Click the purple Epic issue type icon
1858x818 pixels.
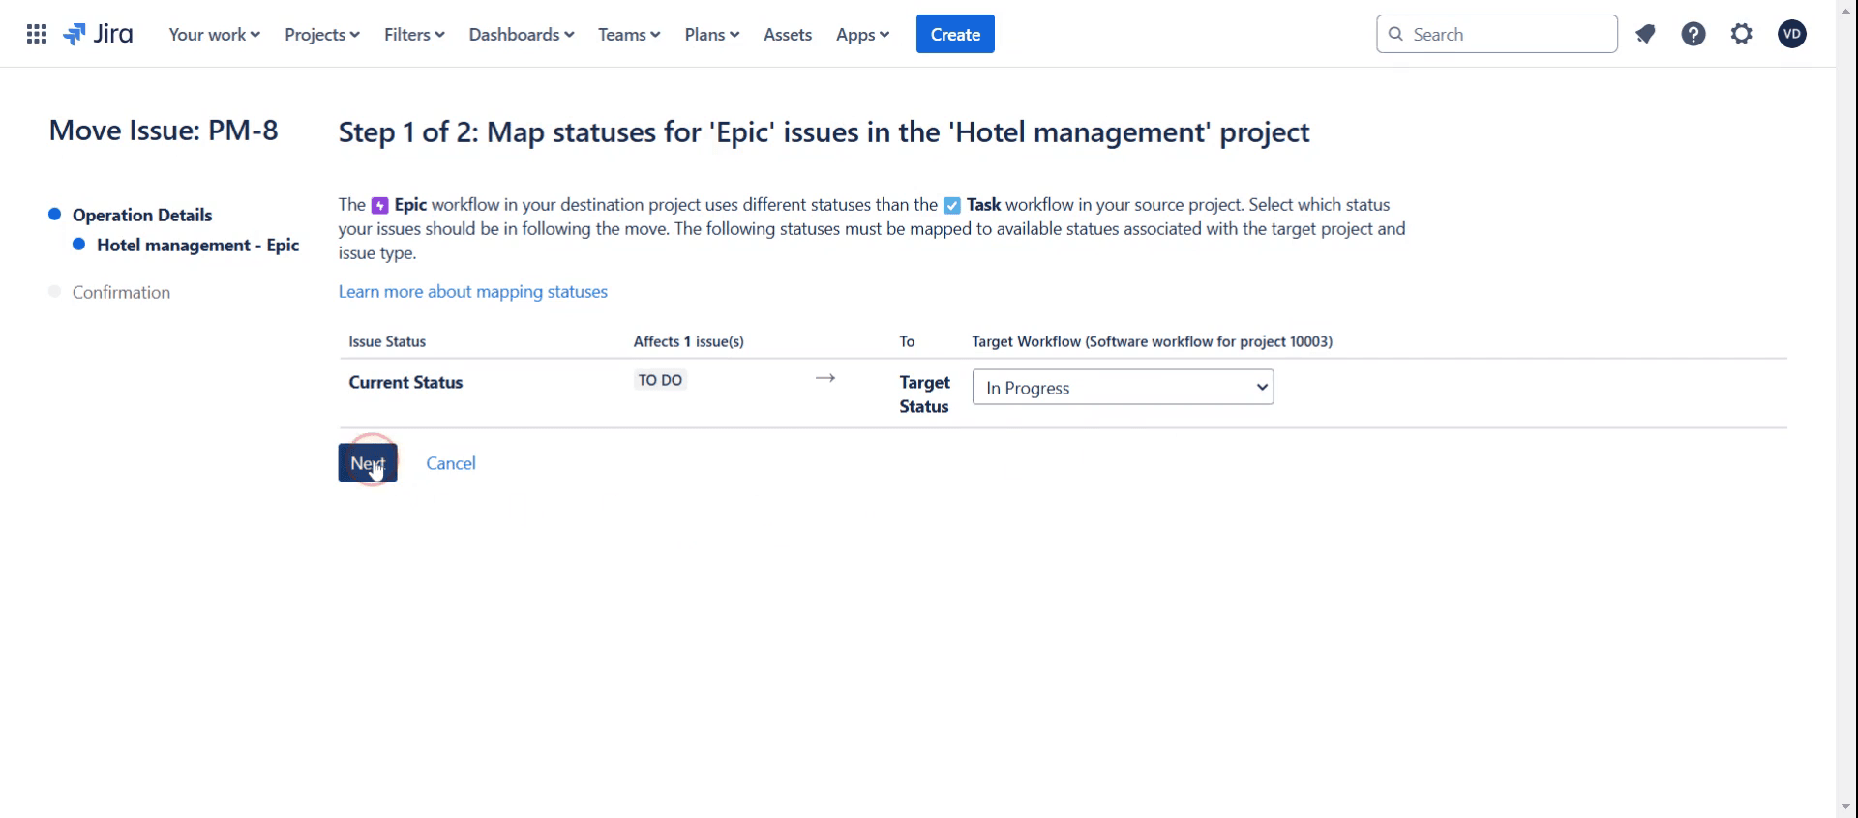tap(380, 206)
